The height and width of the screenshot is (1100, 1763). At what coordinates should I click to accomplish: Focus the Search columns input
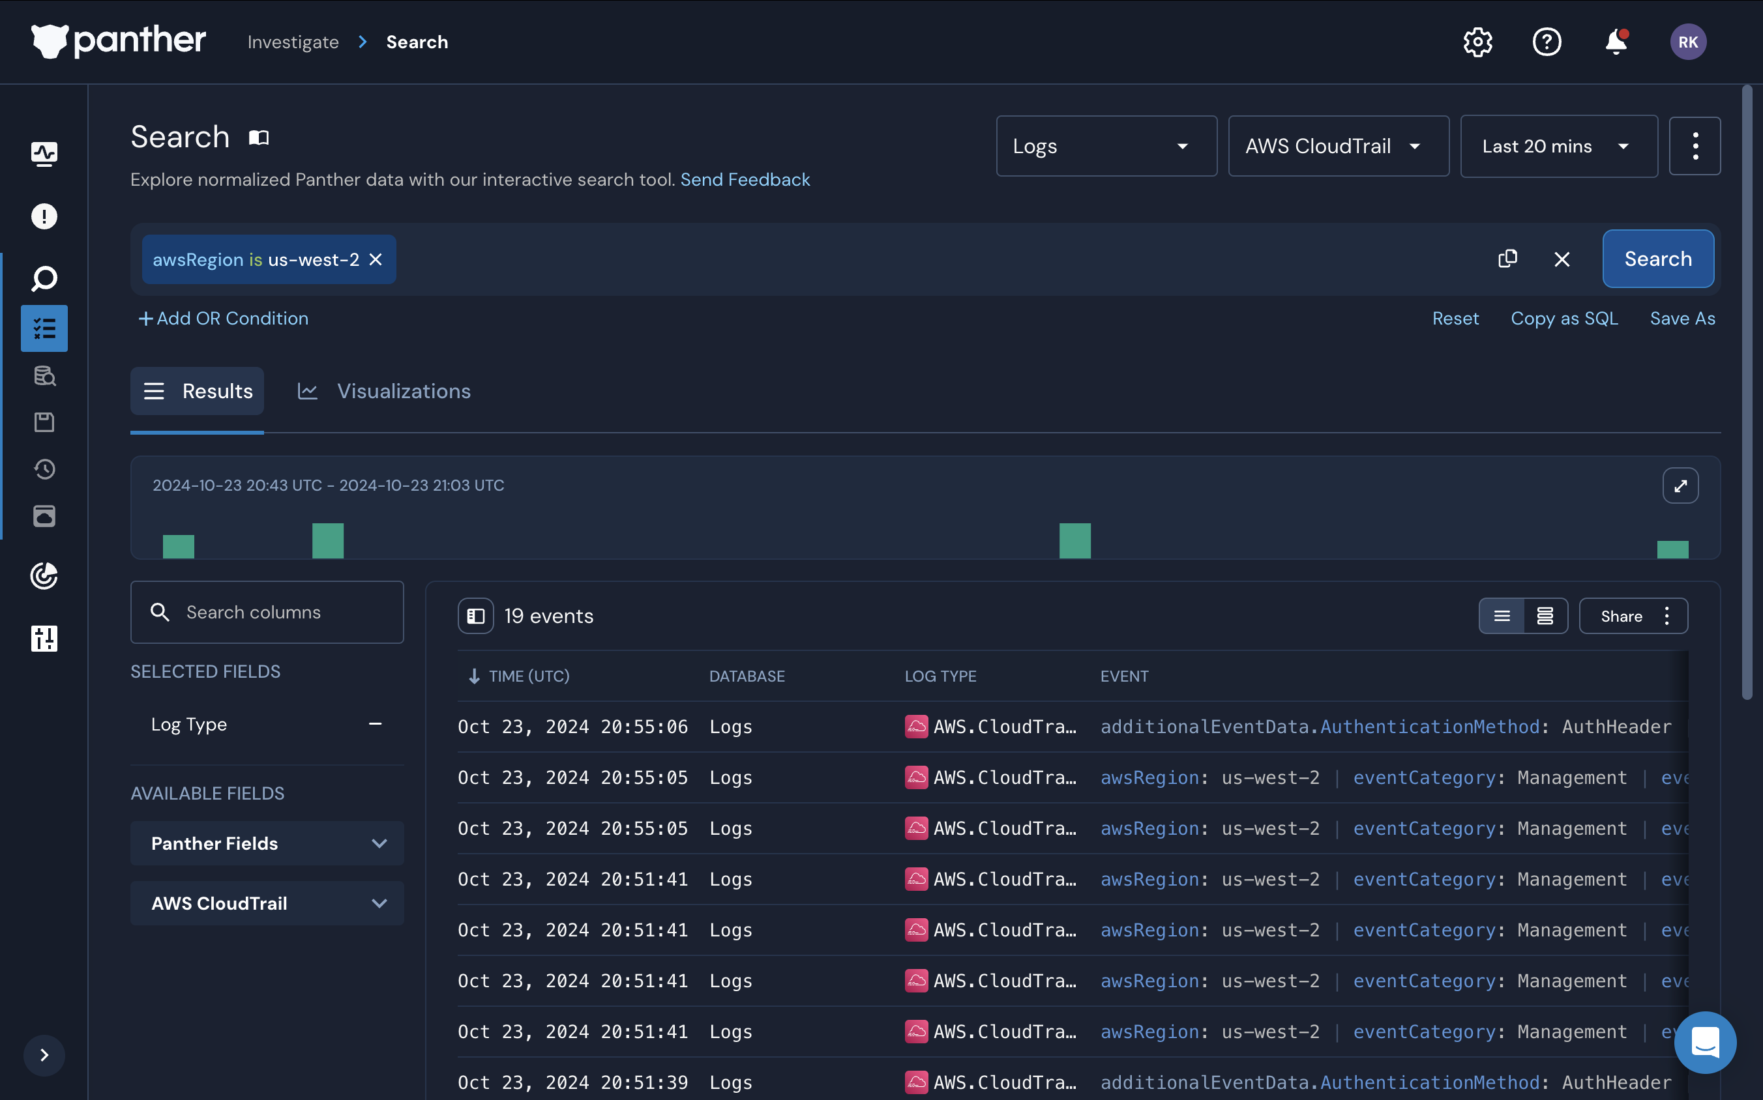click(x=267, y=613)
